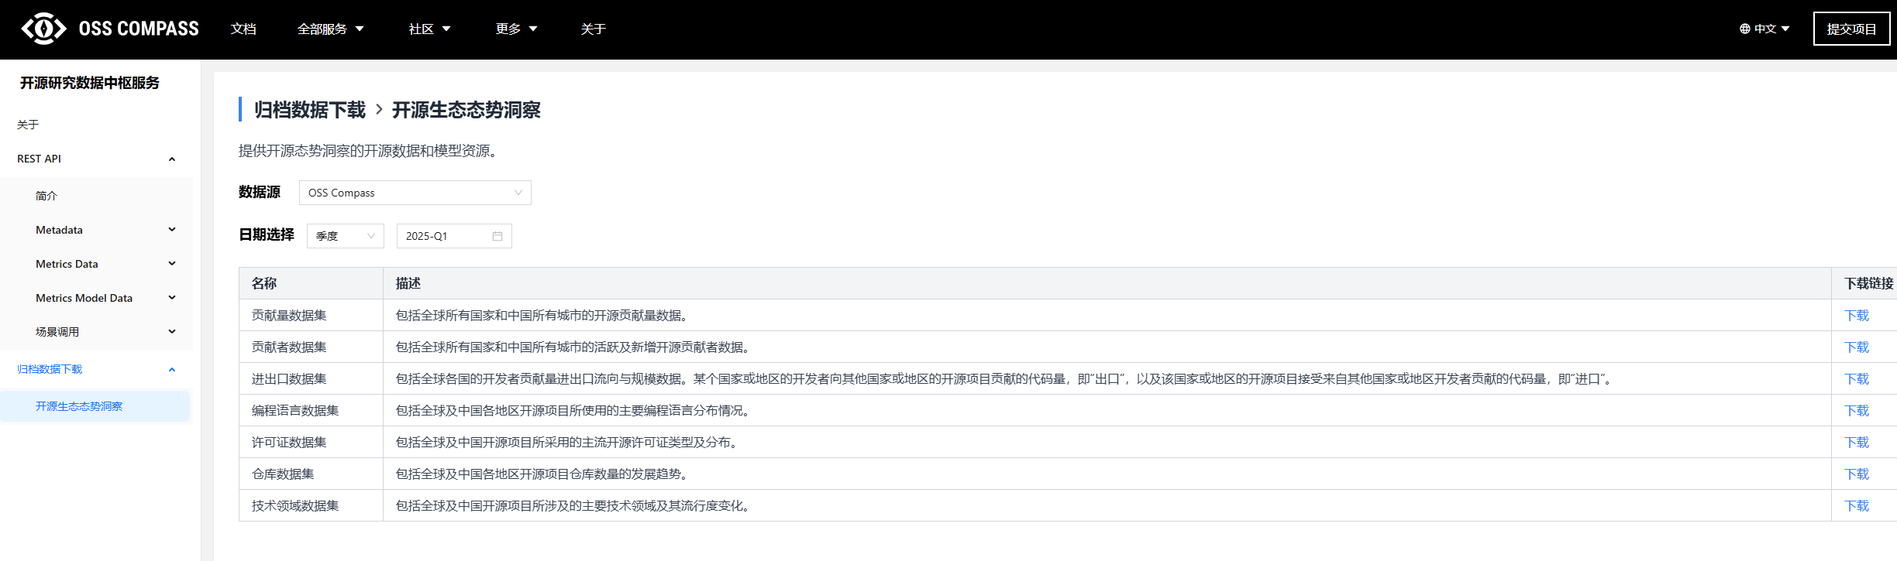Open the 文档 navigation item
The height and width of the screenshot is (561, 1897).
click(x=243, y=29)
